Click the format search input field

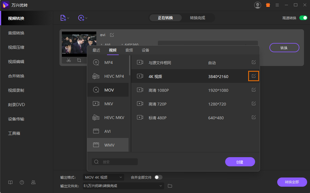pyautogui.click(x=115, y=162)
